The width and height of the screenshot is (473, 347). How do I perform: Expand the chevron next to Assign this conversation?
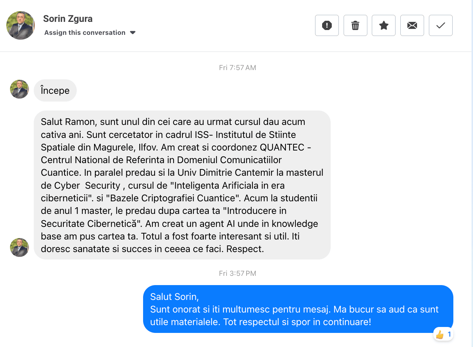(133, 33)
